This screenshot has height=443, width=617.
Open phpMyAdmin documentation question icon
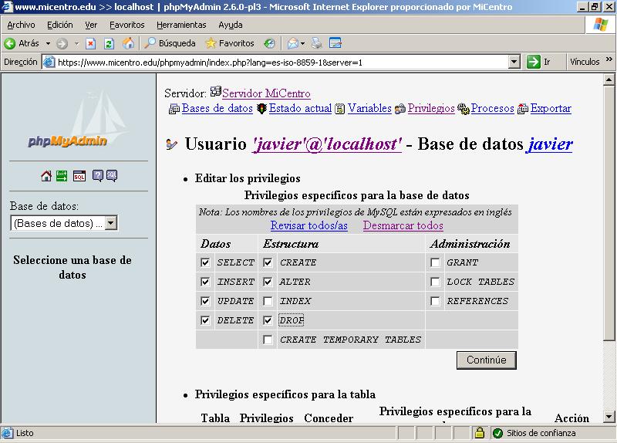[98, 176]
